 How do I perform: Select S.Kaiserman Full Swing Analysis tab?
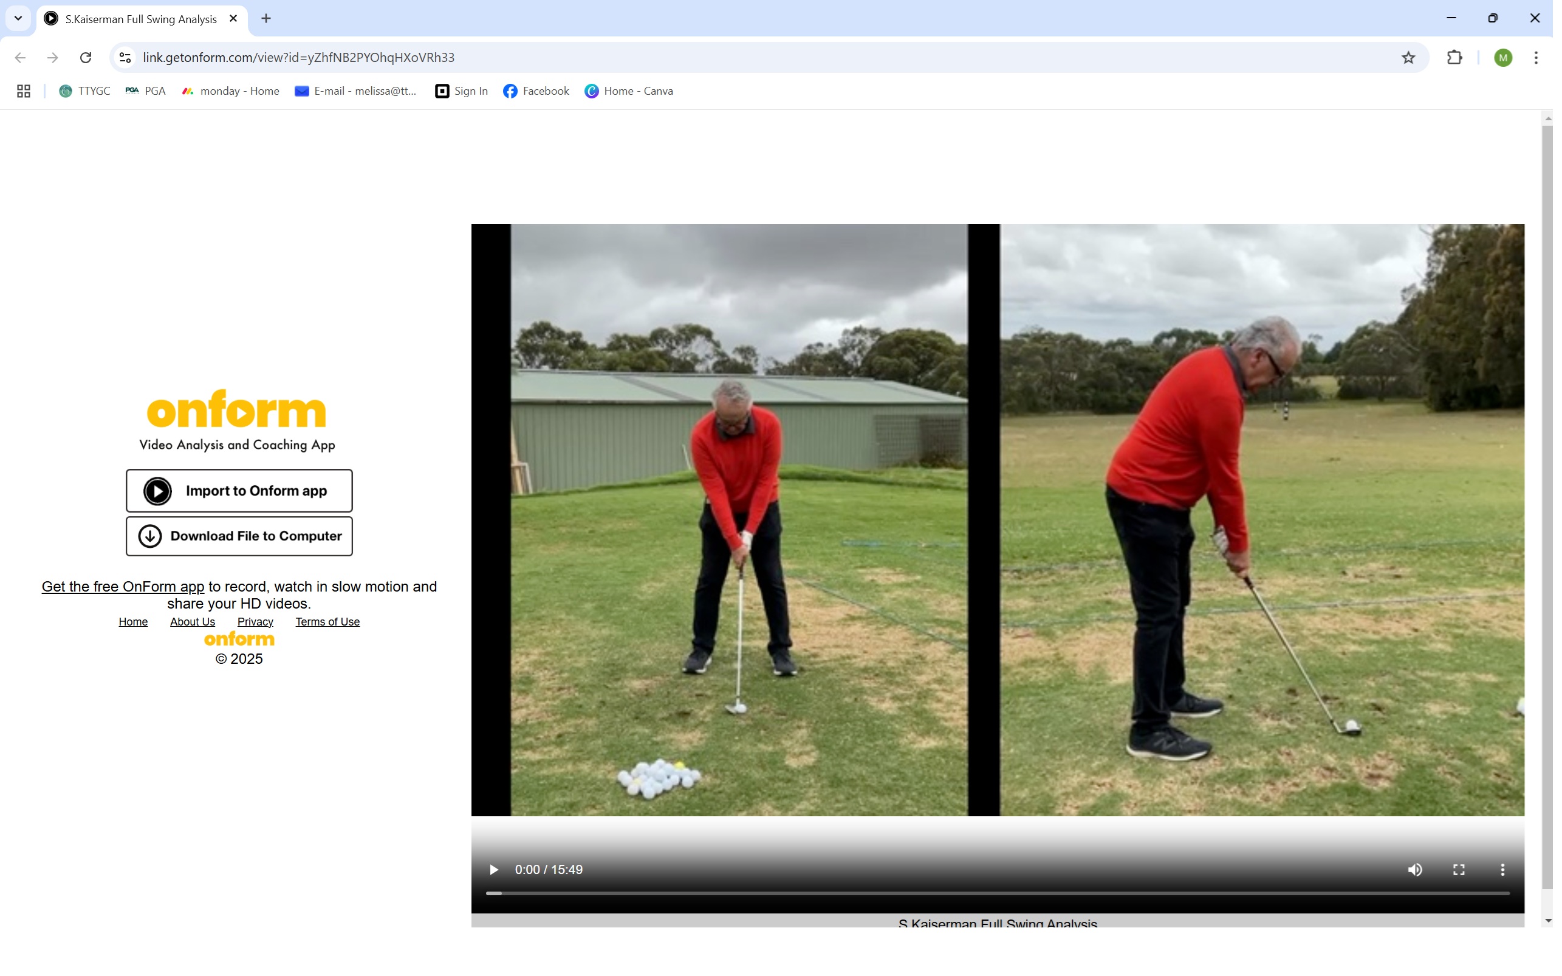point(141,19)
